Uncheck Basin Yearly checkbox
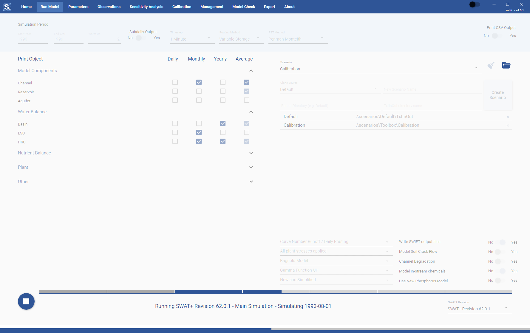This screenshot has height=333, width=530. pyautogui.click(x=223, y=123)
